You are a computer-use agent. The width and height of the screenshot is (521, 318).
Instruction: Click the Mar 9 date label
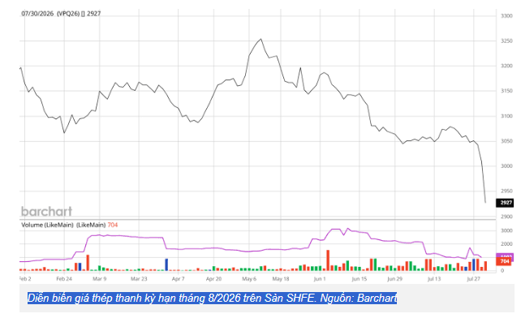[x=99, y=279]
